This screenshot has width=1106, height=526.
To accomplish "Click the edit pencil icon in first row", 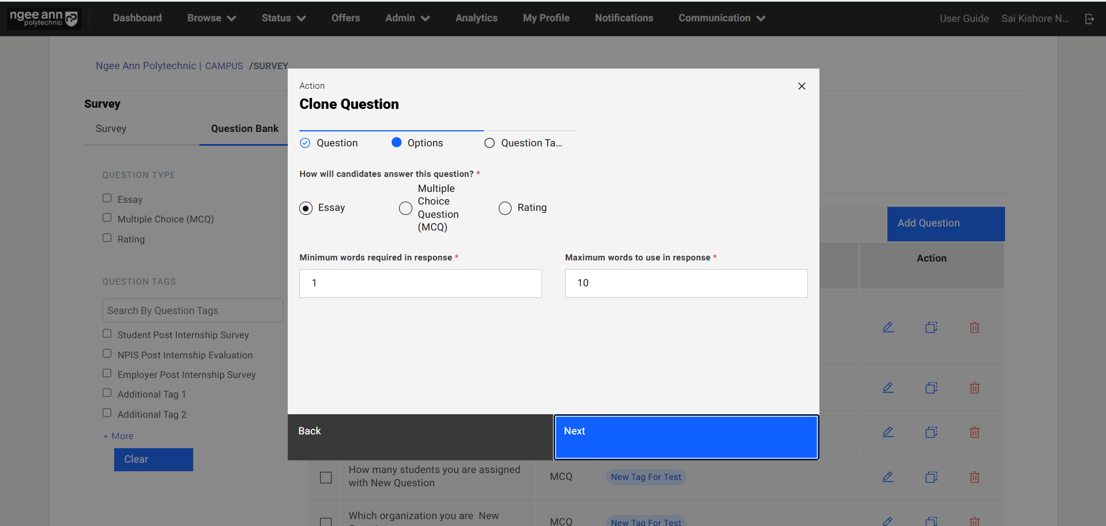I will 888,327.
